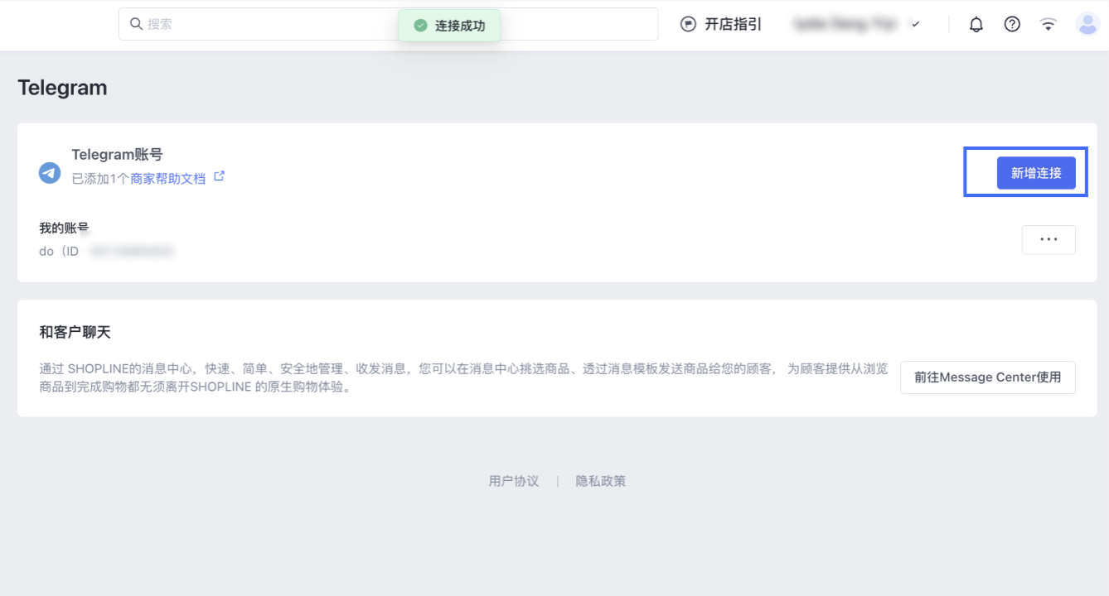Click the network status icon in header
Viewport: 1109px width, 596px height.
coord(1048,24)
